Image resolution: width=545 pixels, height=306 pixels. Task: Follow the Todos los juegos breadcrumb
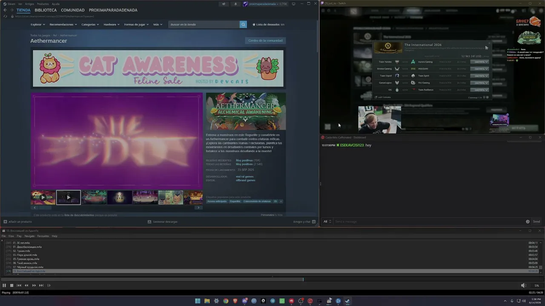(40, 35)
